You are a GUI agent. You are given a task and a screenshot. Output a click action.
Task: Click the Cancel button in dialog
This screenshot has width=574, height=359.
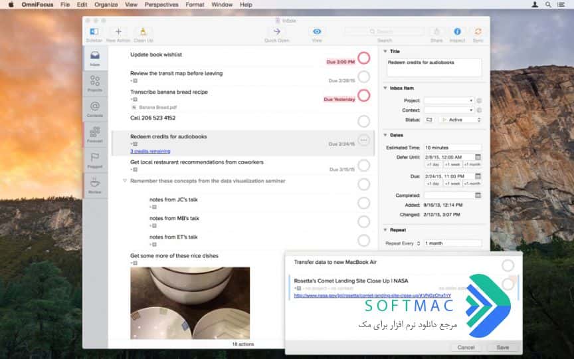[x=466, y=347]
